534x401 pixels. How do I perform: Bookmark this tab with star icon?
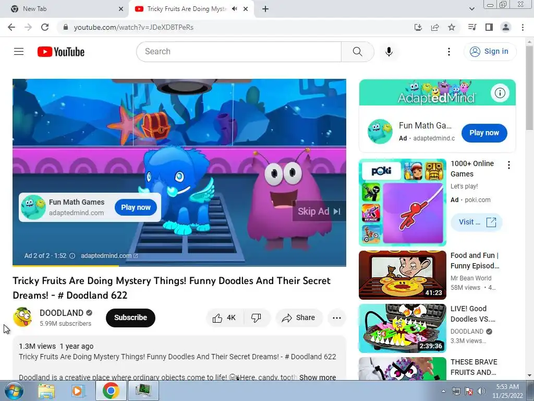[x=452, y=27]
